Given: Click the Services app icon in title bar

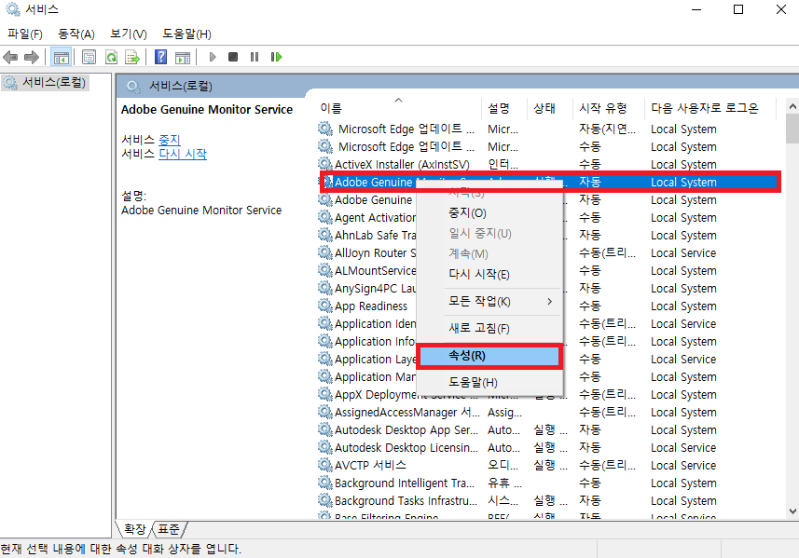Looking at the screenshot, I should [x=13, y=9].
